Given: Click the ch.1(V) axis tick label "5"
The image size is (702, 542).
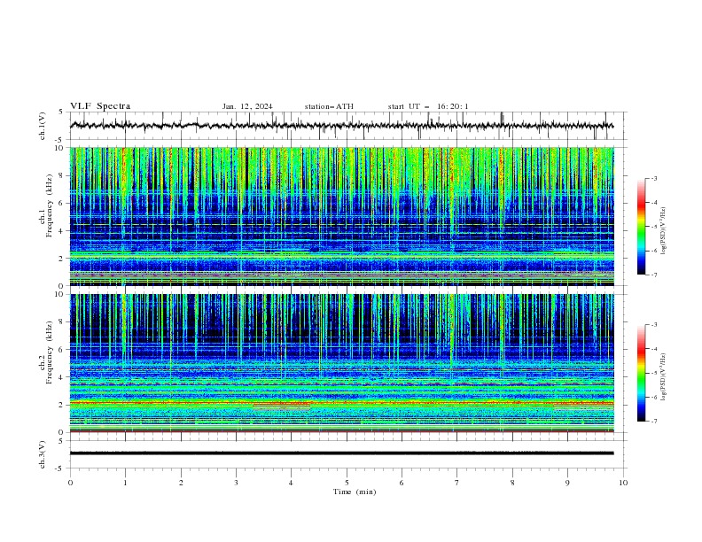Looking at the screenshot, I should pyautogui.click(x=60, y=112).
